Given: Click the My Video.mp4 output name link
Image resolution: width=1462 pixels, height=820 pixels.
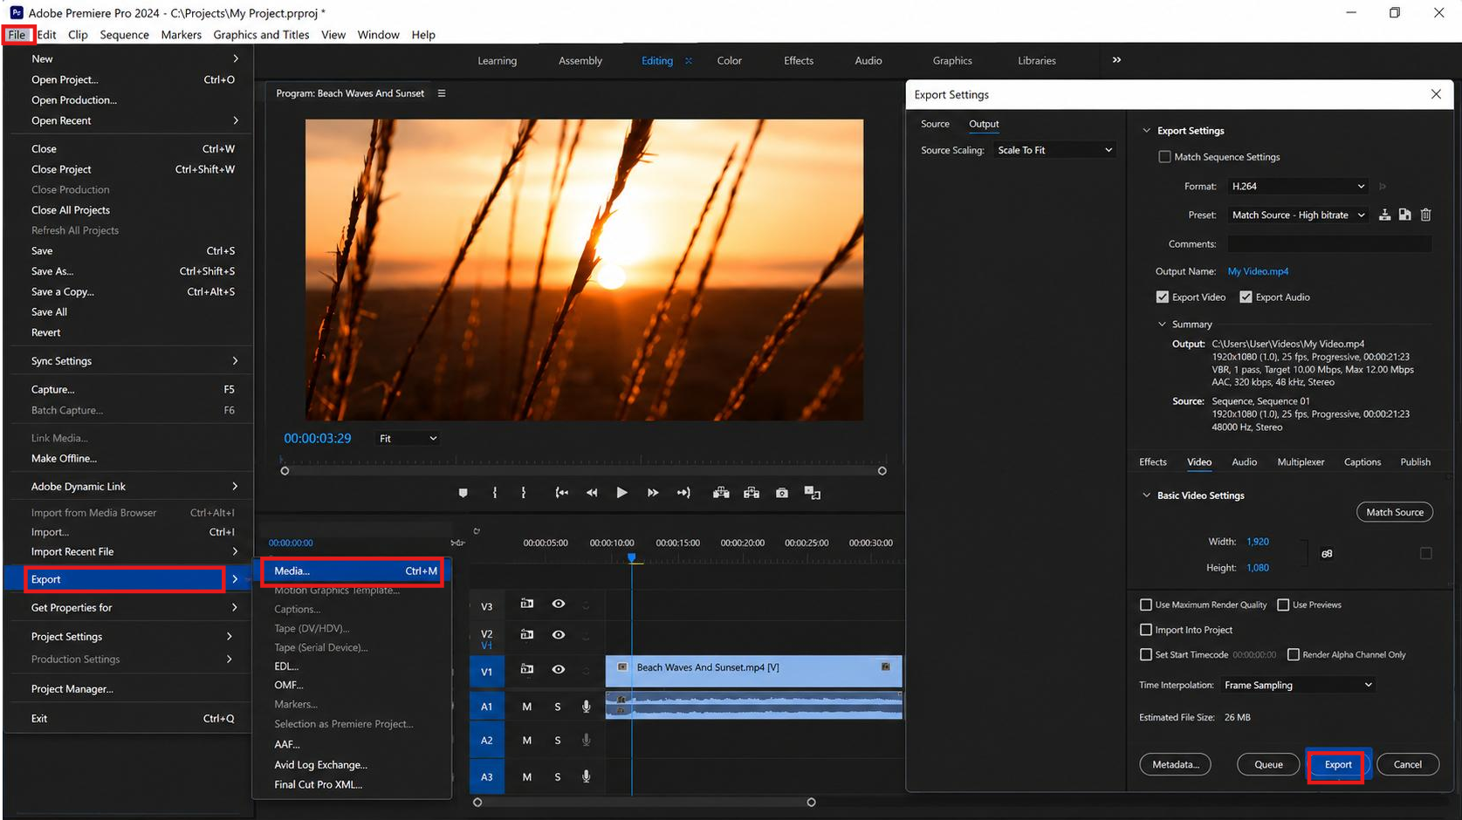Looking at the screenshot, I should [x=1258, y=271].
